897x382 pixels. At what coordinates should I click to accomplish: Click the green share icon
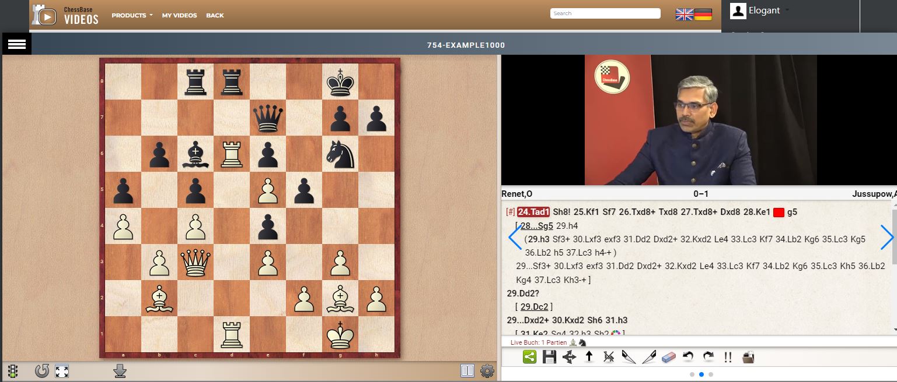tap(529, 357)
